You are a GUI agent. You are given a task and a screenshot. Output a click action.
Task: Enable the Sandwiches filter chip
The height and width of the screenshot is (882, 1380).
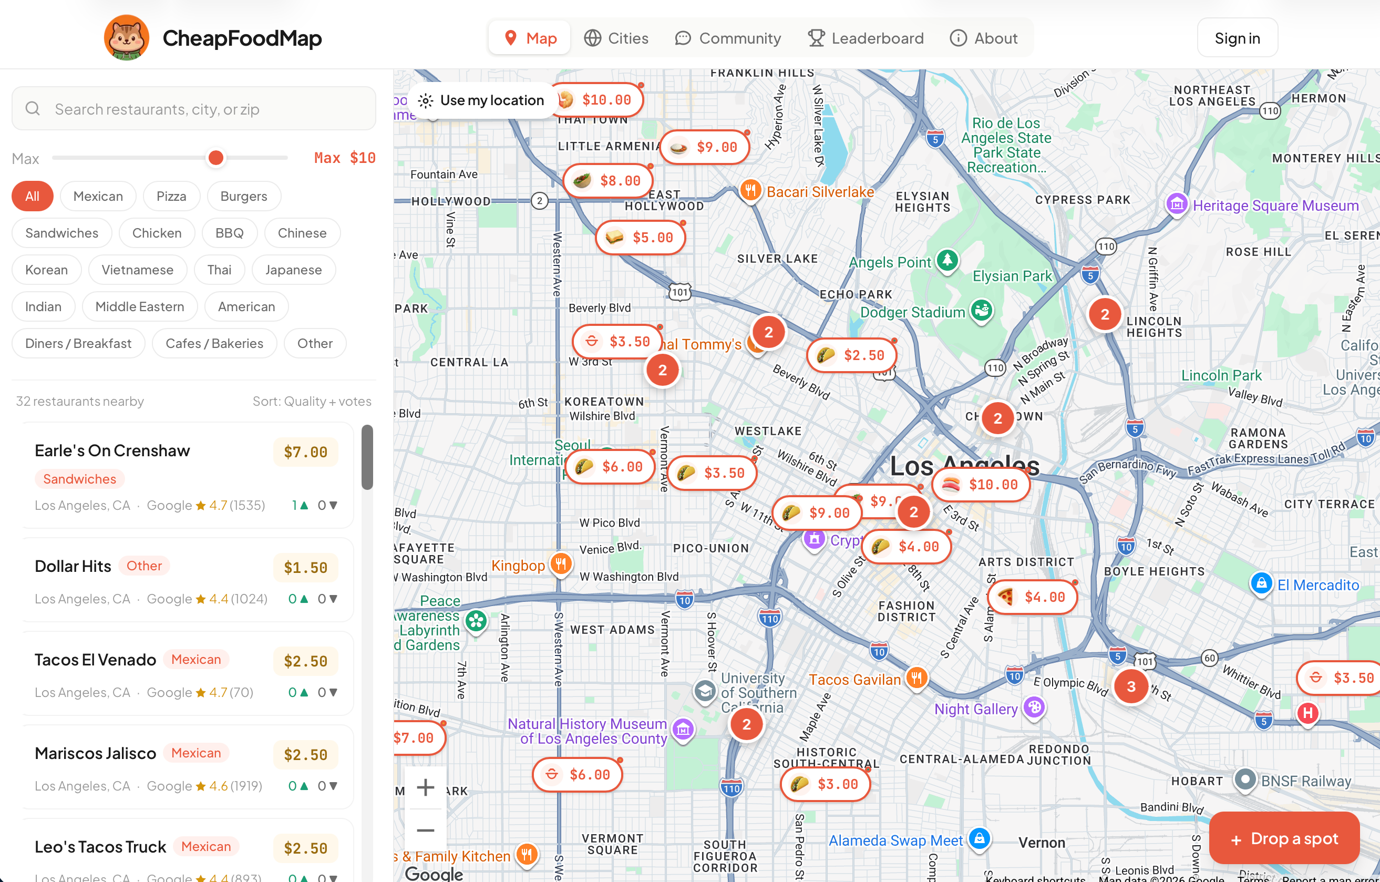pyautogui.click(x=62, y=233)
